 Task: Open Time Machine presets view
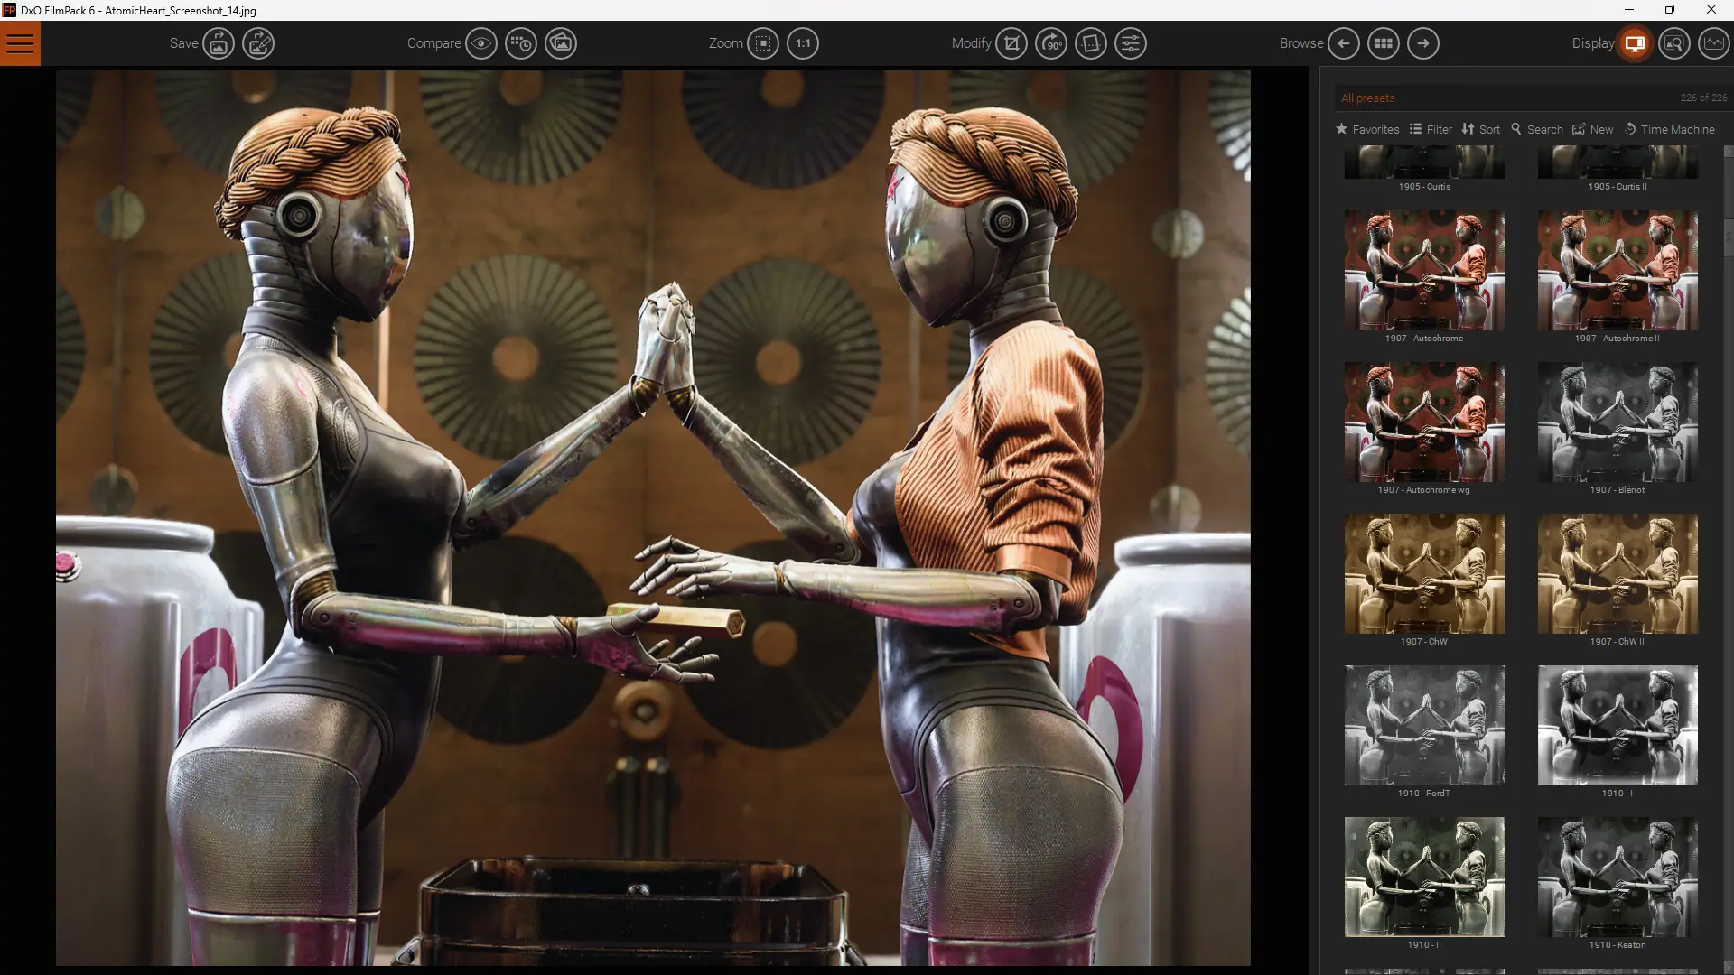(1669, 129)
